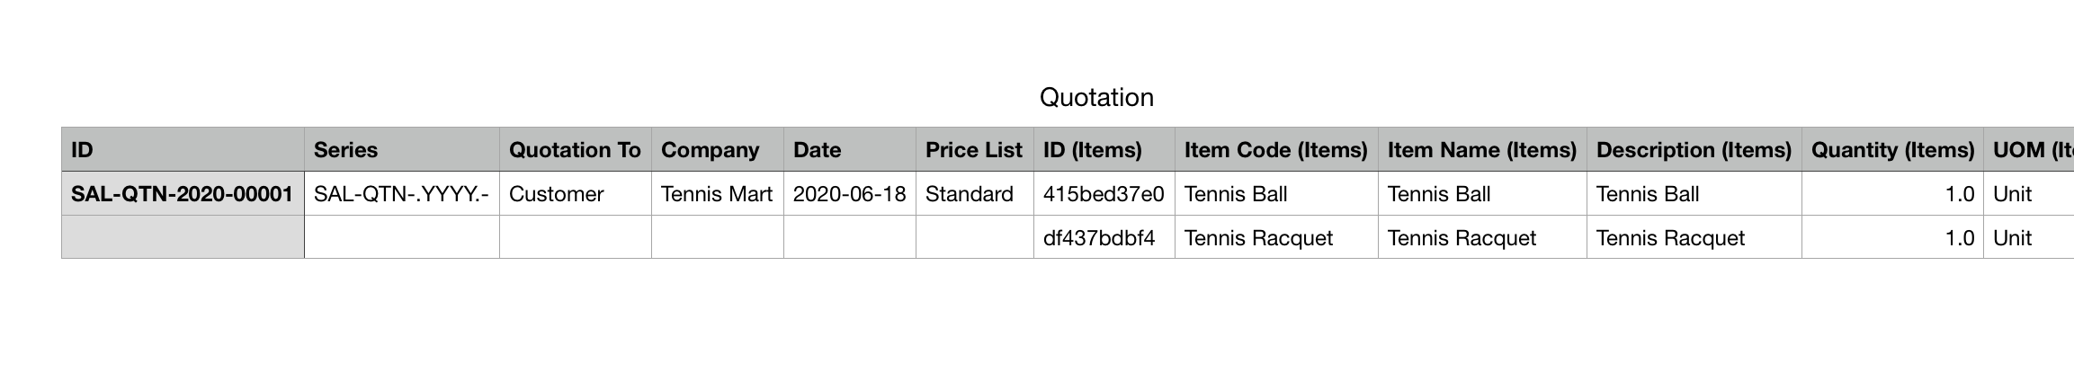
Task: Click the Quotation To header cell
Action: 575,150
